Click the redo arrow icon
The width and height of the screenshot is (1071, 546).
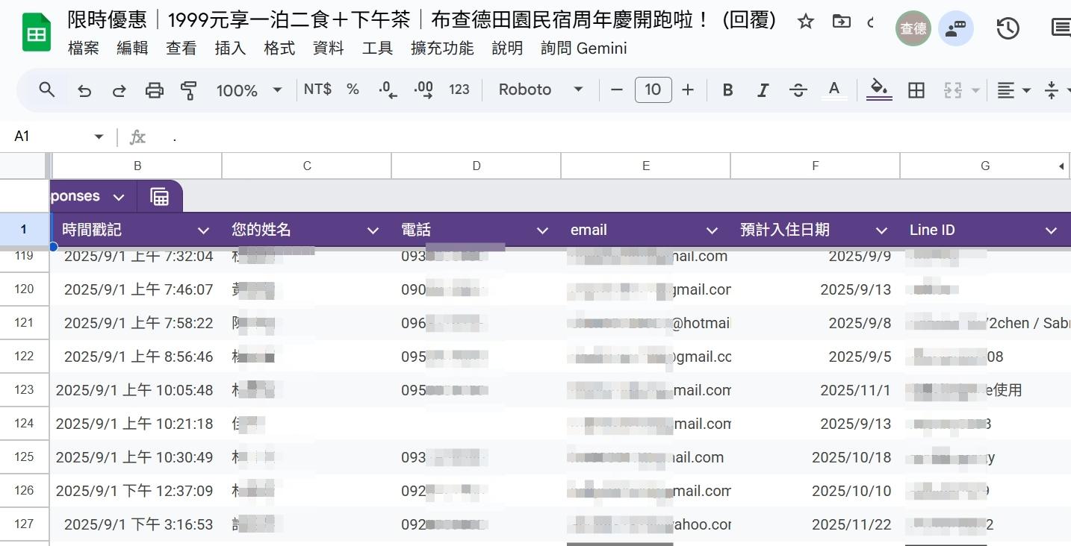[119, 90]
